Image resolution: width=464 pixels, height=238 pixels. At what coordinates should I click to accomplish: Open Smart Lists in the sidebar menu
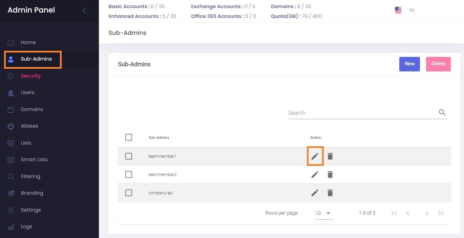[34, 159]
